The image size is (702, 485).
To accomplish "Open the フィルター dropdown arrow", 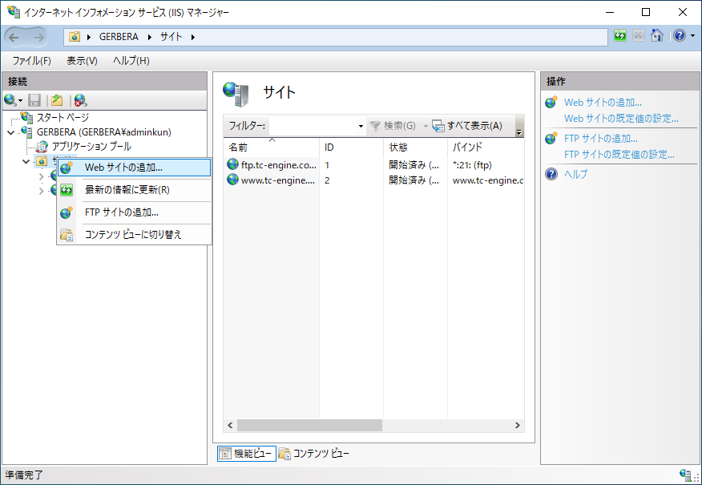I will pyautogui.click(x=361, y=127).
